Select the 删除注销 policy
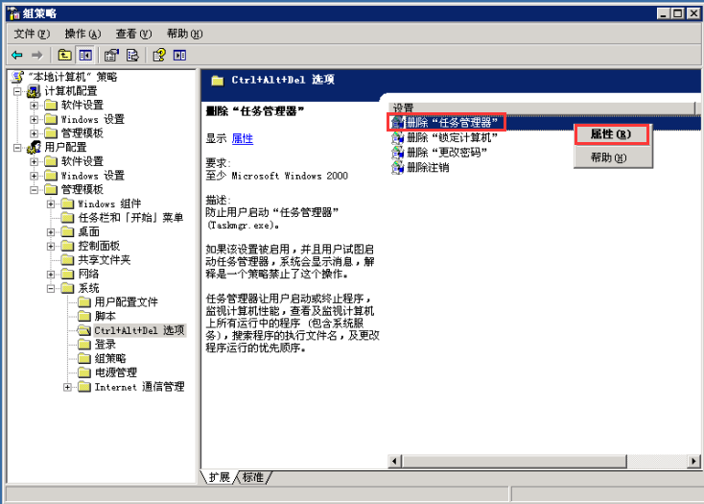Screen dimensions: 704x504 [x=428, y=168]
